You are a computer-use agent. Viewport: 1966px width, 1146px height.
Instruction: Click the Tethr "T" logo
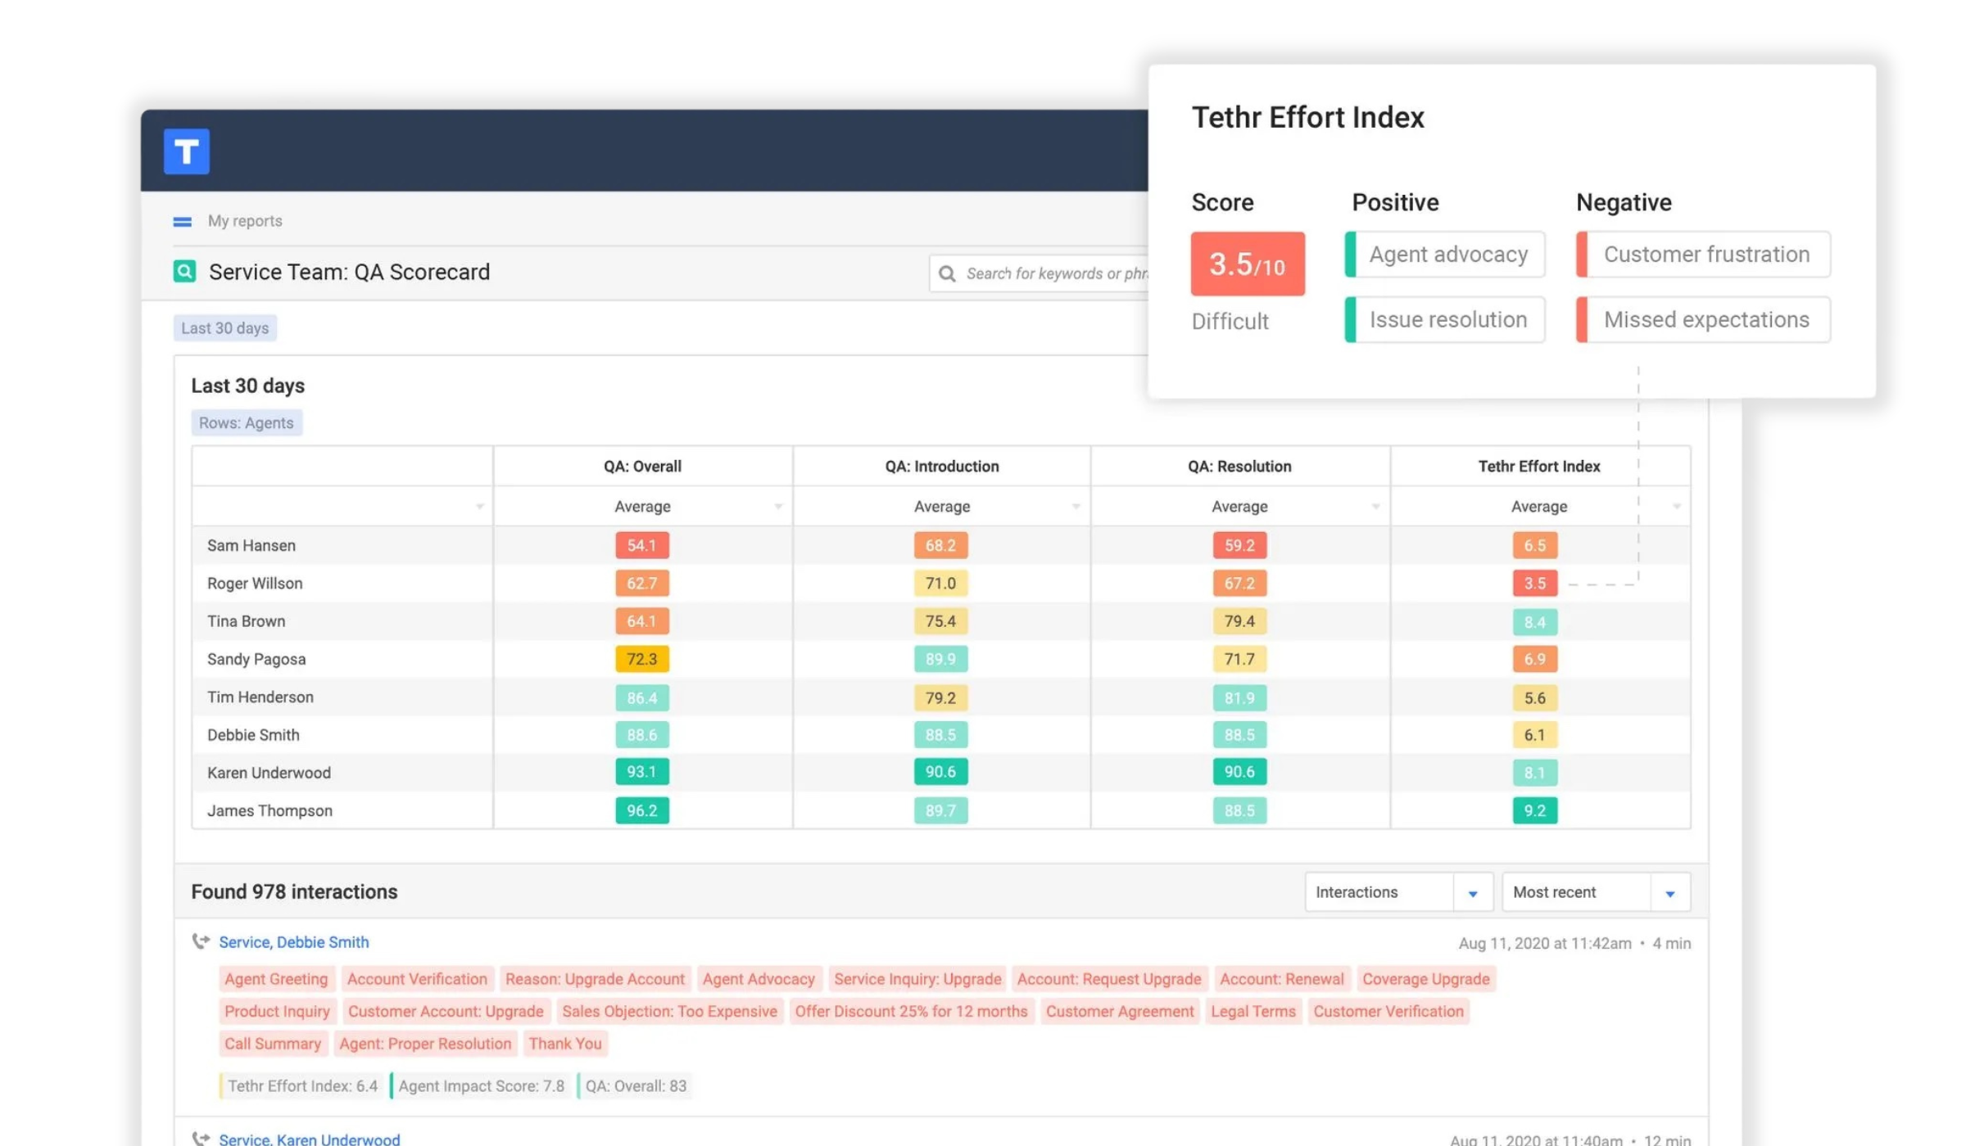point(186,151)
